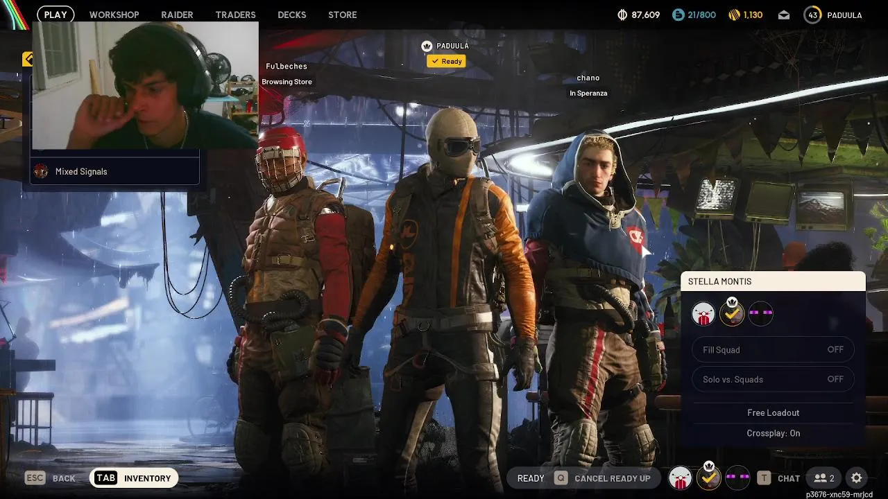888x499 pixels.
Task: Click red-white squad avatar in bottom bar
Action: (681, 478)
